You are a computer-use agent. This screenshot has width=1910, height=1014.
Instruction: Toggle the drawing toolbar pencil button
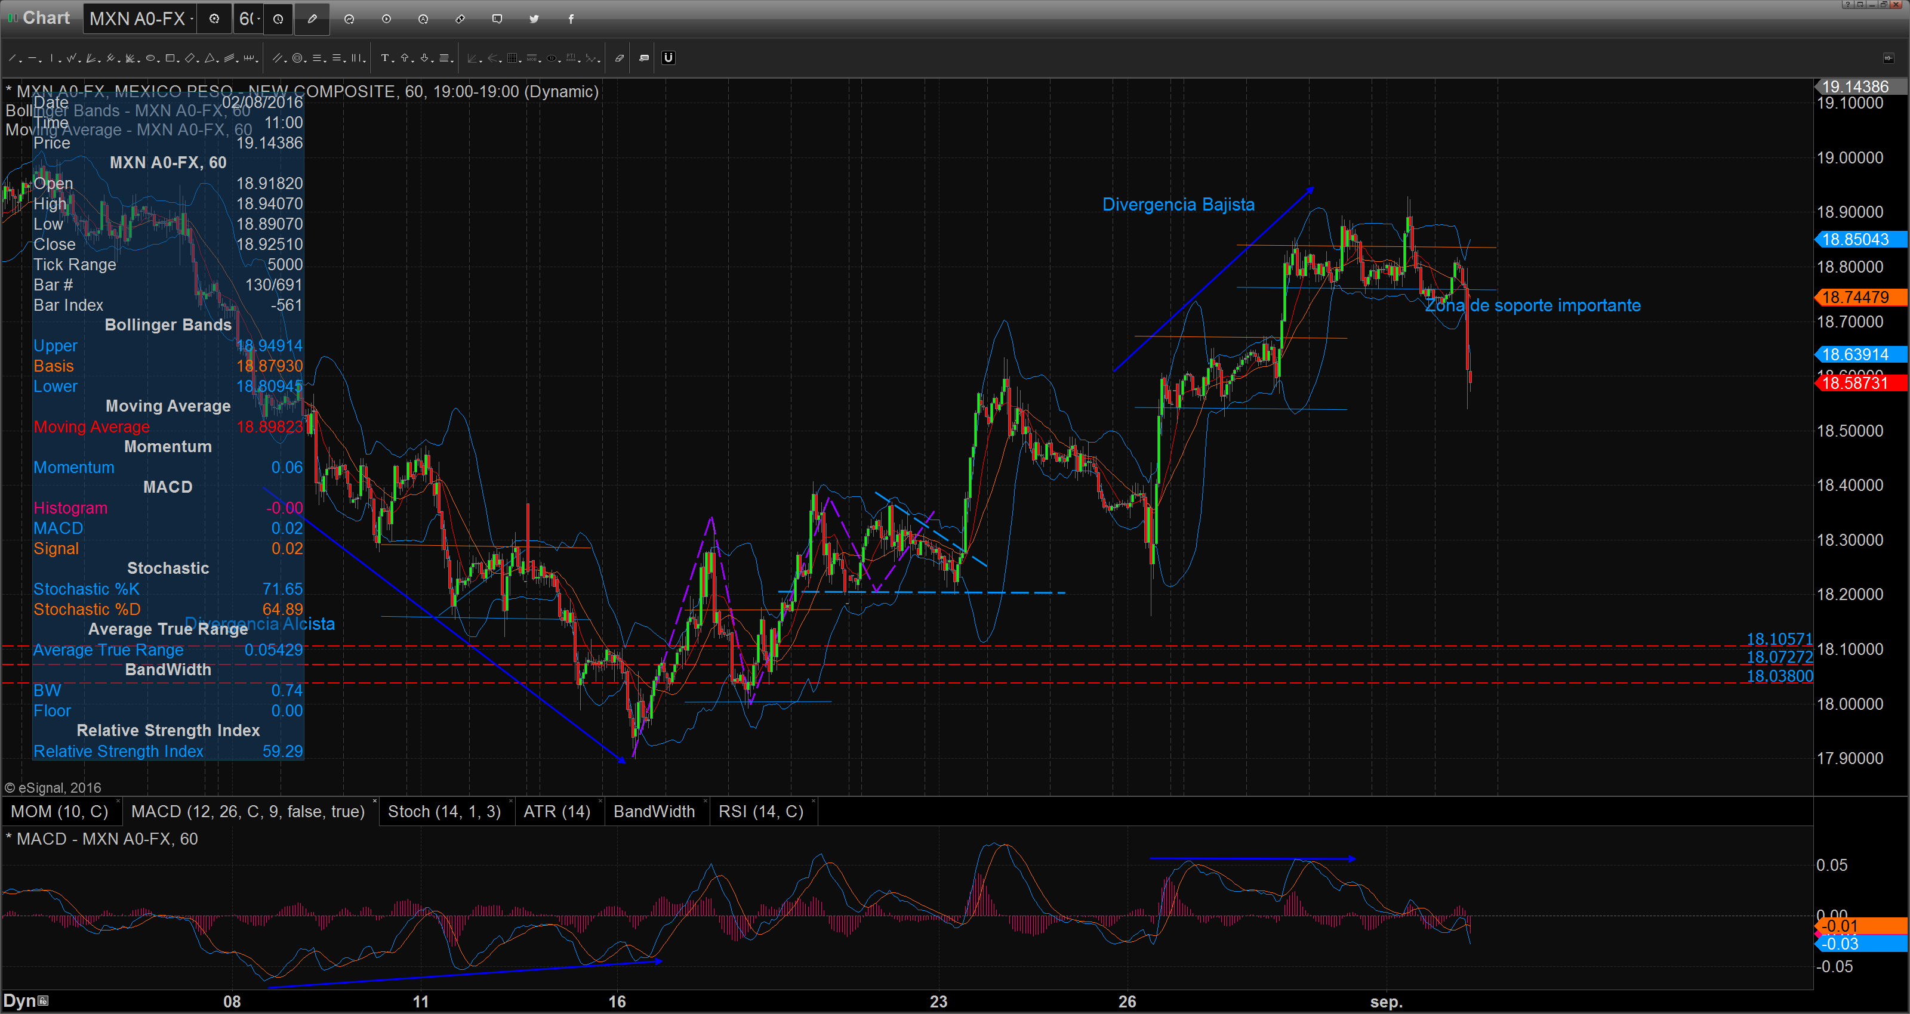tap(312, 19)
